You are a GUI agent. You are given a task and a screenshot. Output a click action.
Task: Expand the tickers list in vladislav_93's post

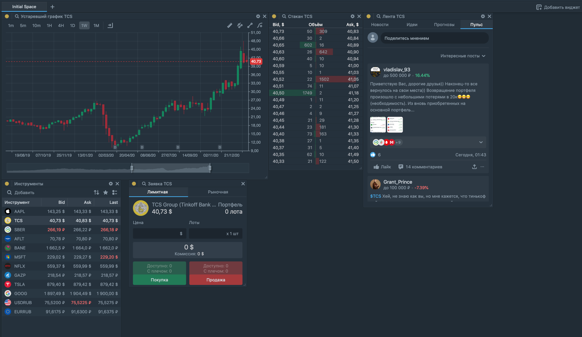pyautogui.click(x=481, y=142)
